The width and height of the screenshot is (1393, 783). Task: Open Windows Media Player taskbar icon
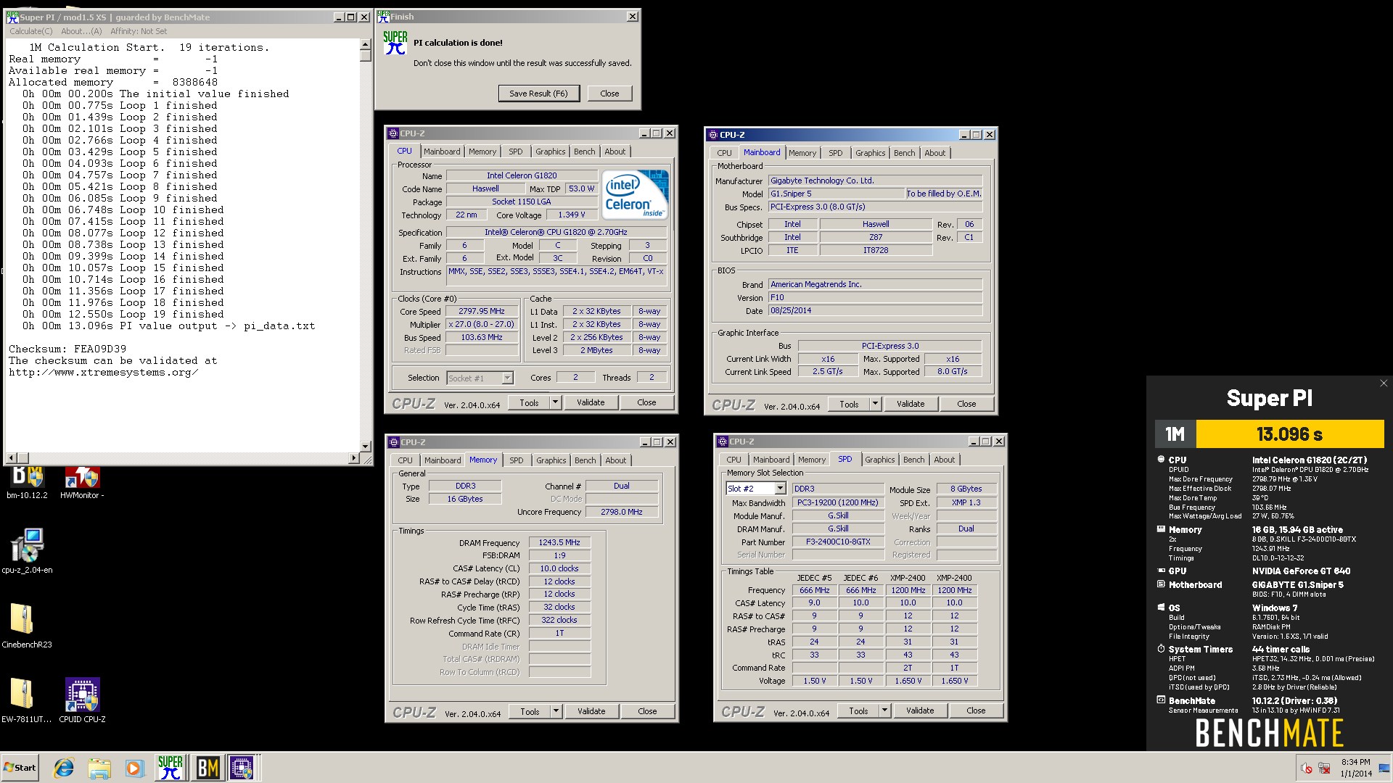pyautogui.click(x=134, y=768)
